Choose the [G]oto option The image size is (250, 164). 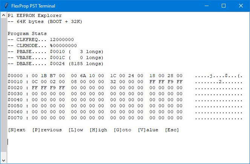tap(122, 130)
